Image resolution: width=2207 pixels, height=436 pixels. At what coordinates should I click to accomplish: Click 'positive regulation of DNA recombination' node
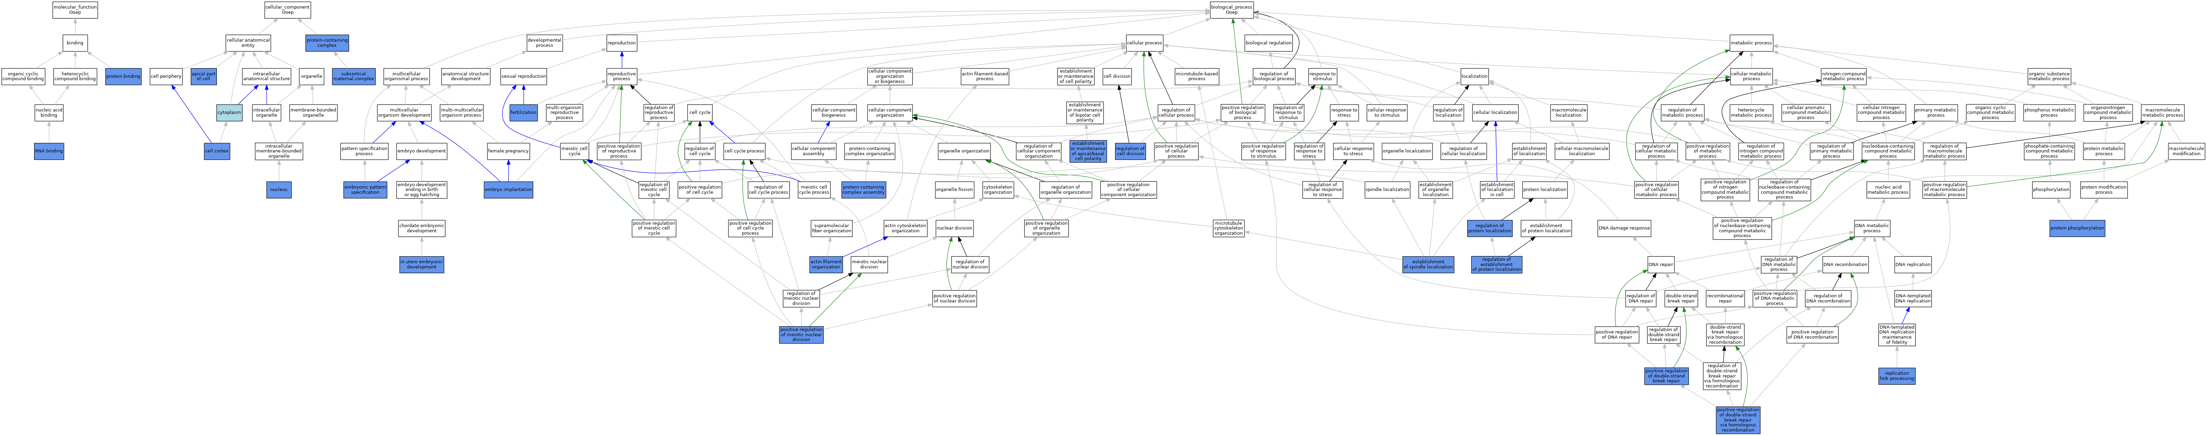coord(1812,334)
